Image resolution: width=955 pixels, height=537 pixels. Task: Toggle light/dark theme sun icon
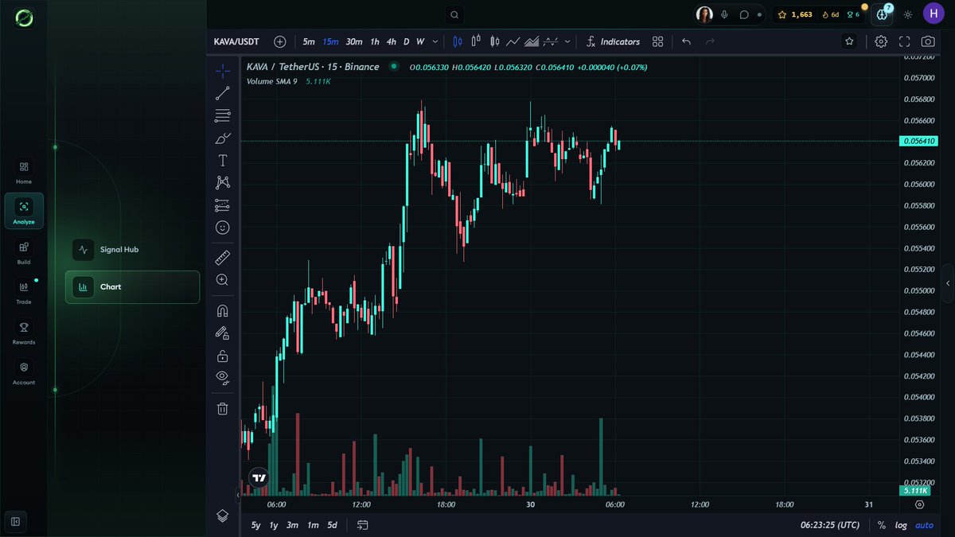[x=908, y=14]
